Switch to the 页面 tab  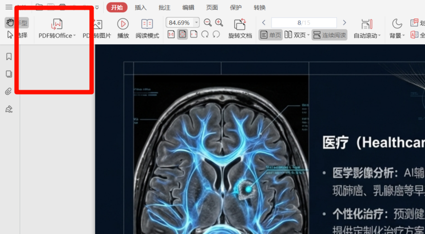point(212,8)
